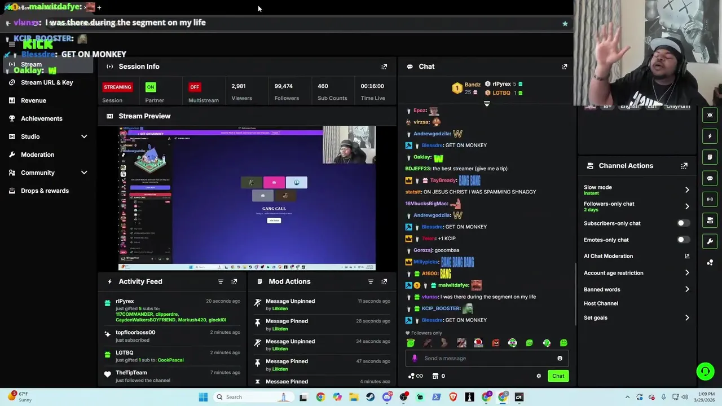
Task: Expand the Community submenu chevron
Action: click(x=84, y=173)
